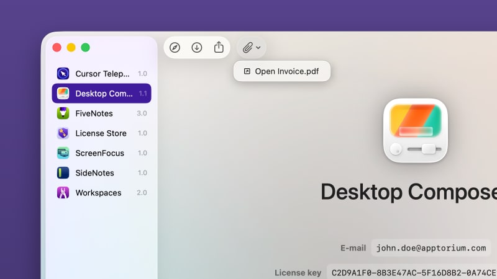Click the ScreenFocus app icon
497x279 pixels.
click(63, 153)
